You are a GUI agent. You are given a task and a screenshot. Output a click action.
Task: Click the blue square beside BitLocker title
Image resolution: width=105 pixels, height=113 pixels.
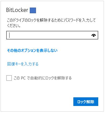[x=33, y=10]
